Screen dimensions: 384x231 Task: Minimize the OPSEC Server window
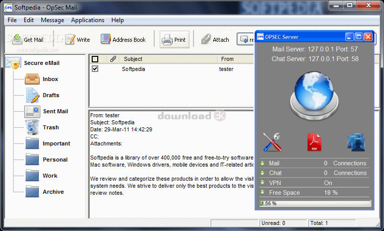pyautogui.click(x=349, y=37)
